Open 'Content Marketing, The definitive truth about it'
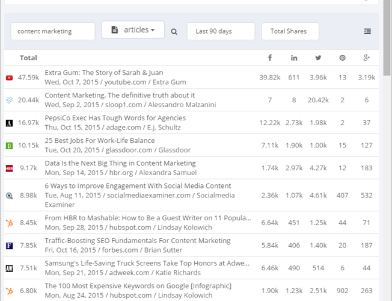392x301 pixels. [x=120, y=95]
